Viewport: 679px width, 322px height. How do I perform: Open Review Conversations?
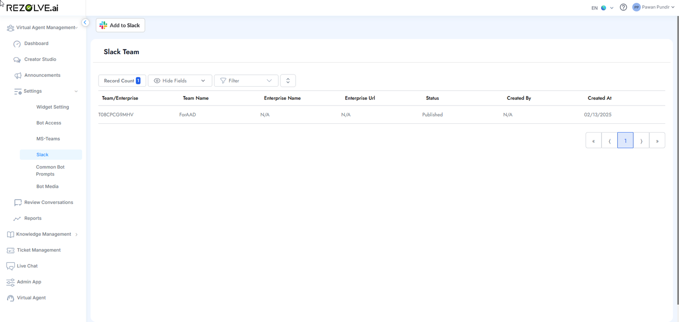[x=49, y=202]
